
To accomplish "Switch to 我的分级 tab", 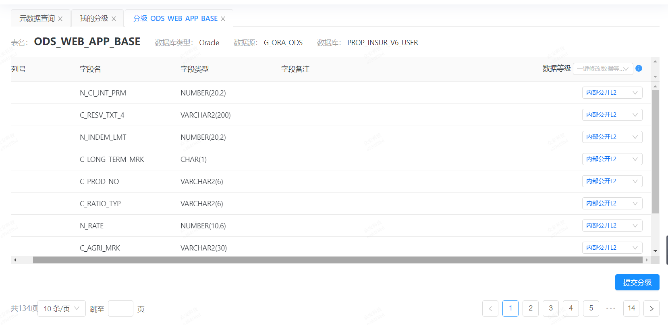I will [x=94, y=19].
